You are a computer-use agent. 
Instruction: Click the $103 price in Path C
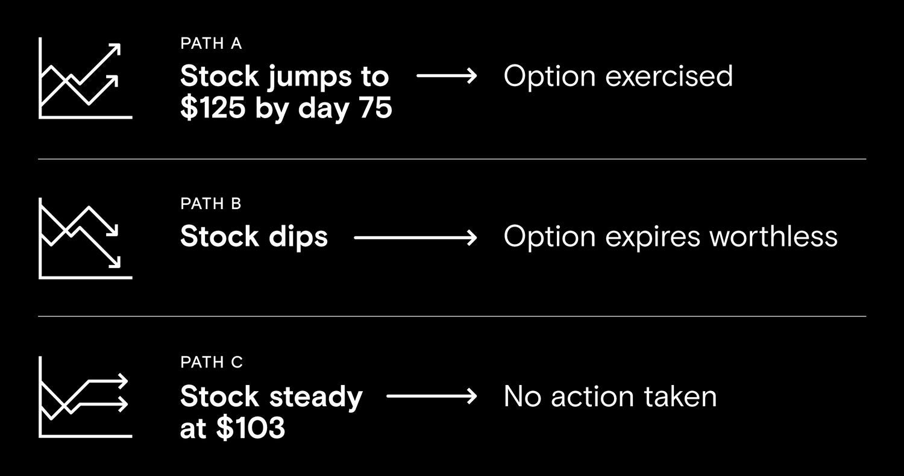tap(250, 428)
